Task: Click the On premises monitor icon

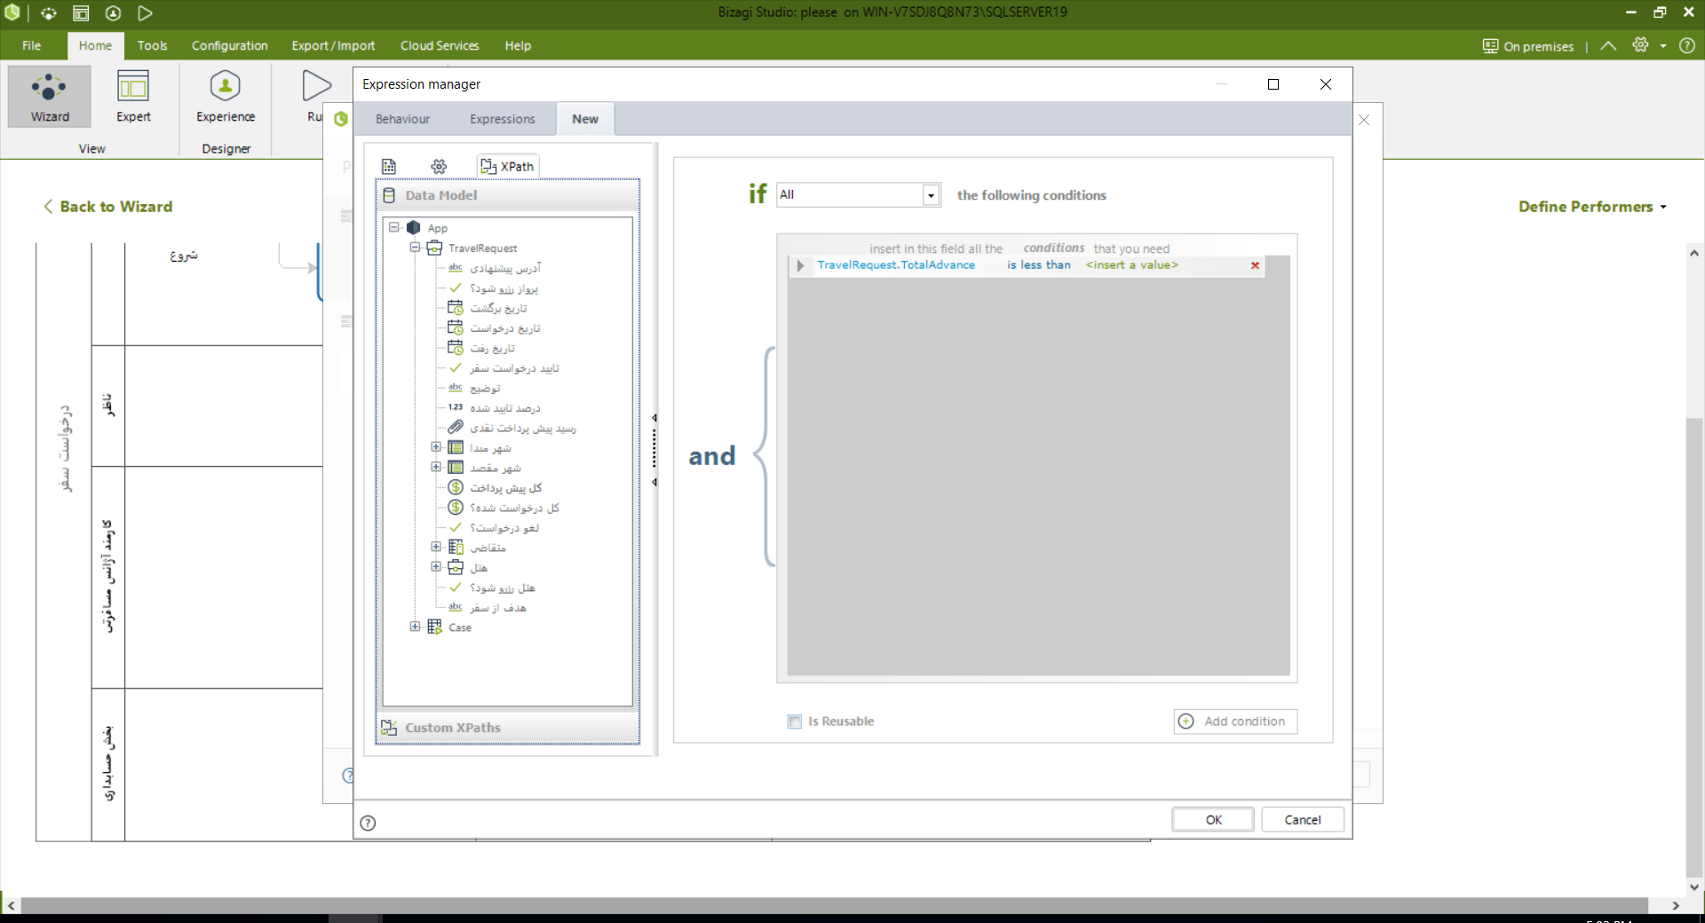Action: pyautogui.click(x=1490, y=46)
